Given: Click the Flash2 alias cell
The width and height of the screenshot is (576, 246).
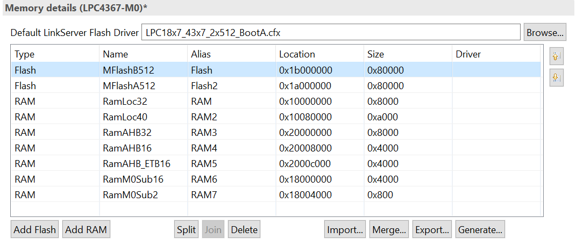Looking at the screenshot, I should 231,86.
